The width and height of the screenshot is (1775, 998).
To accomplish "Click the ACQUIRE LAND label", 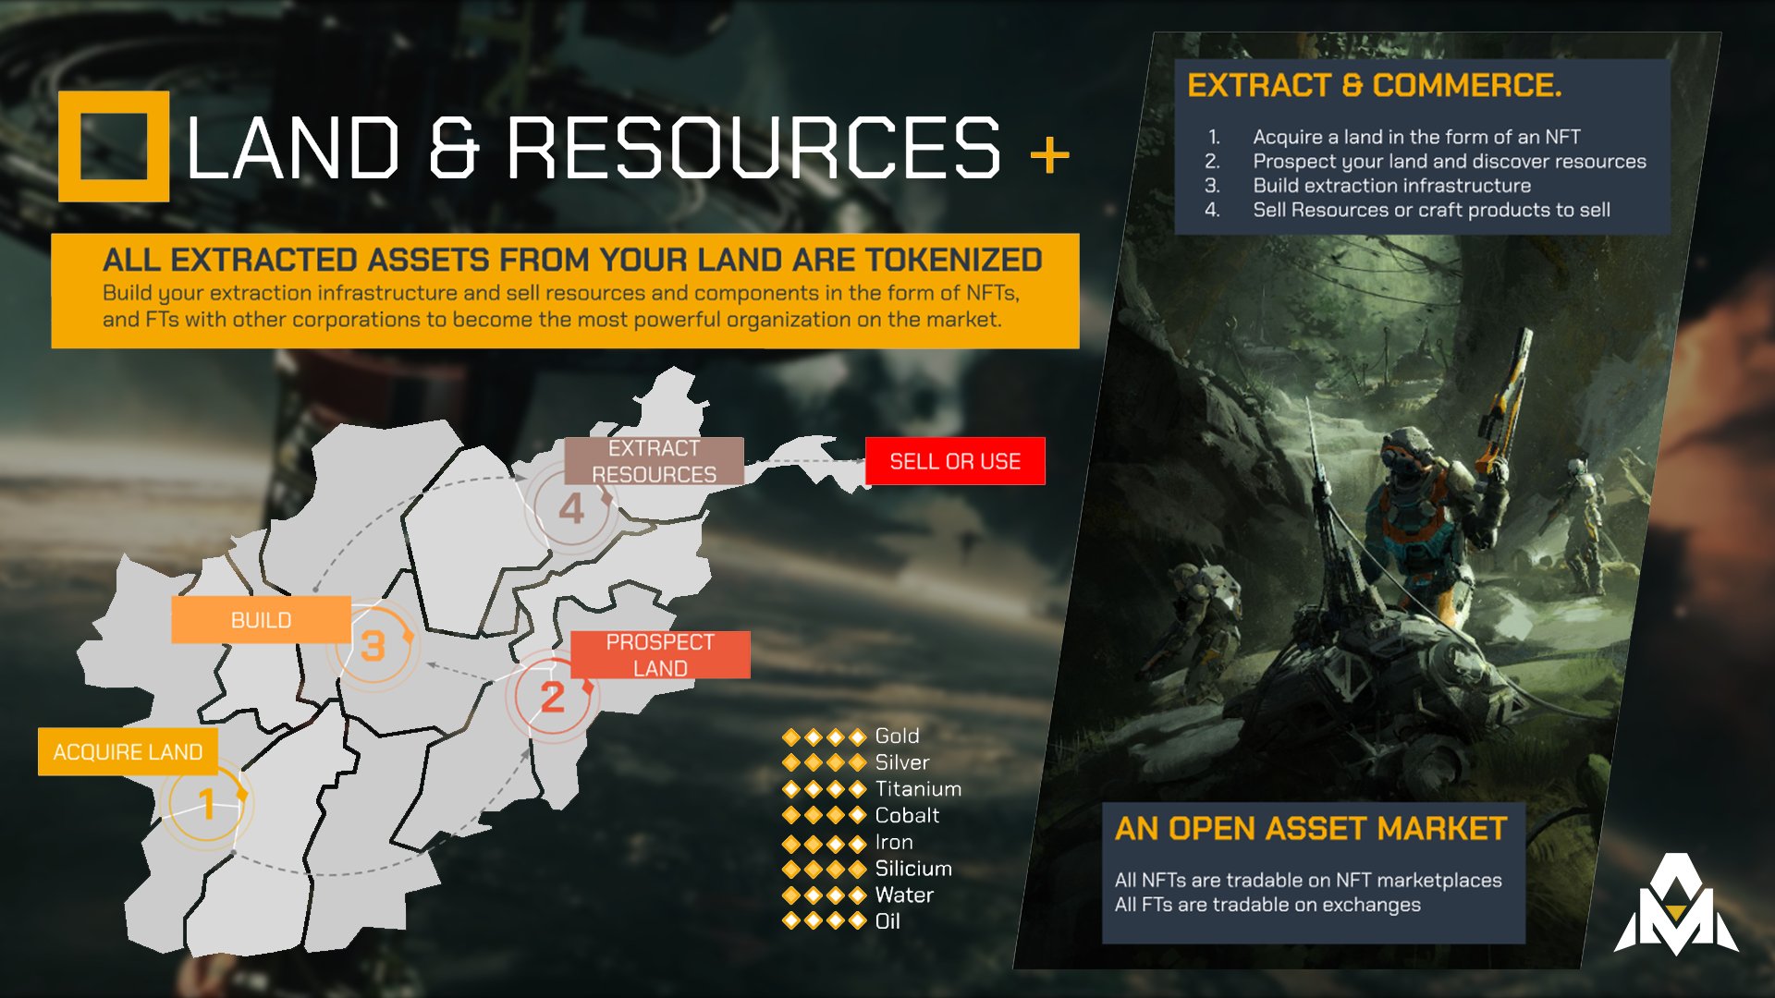I will point(128,752).
